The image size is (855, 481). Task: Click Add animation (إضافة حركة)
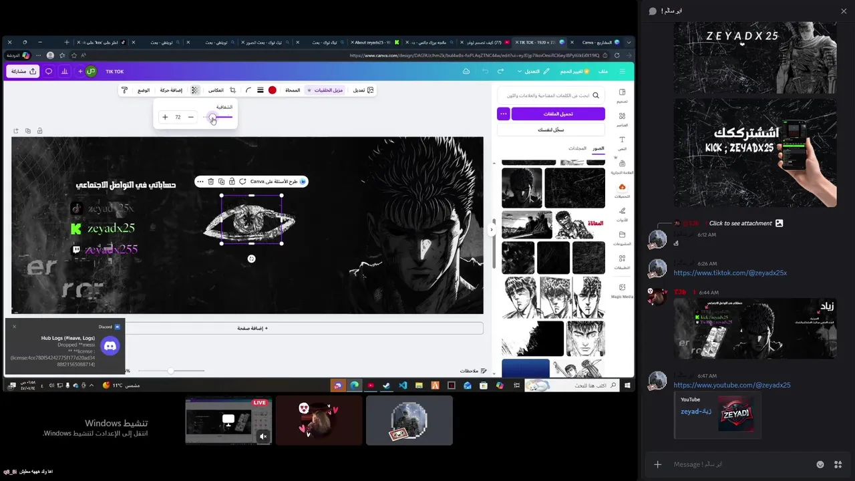pyautogui.click(x=171, y=90)
